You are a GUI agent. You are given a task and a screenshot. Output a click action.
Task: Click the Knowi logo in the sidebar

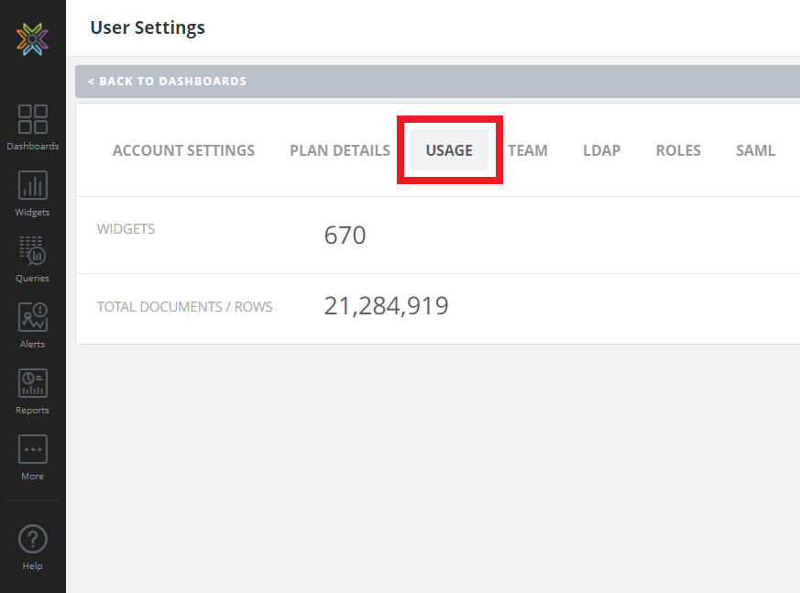(32, 39)
